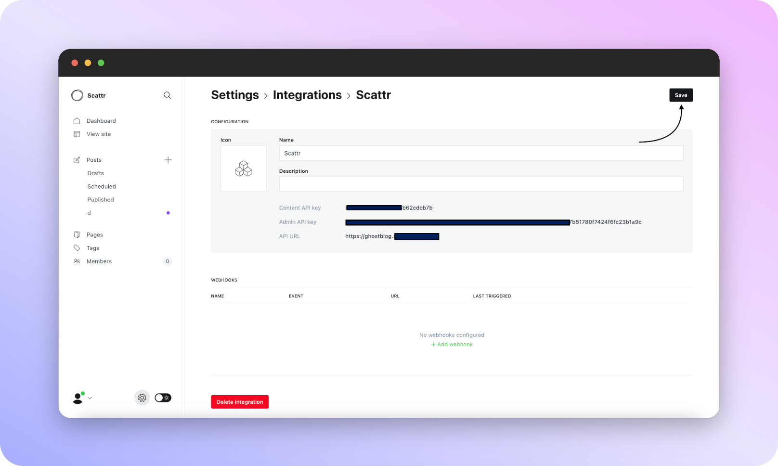Click the Save button

click(x=681, y=95)
